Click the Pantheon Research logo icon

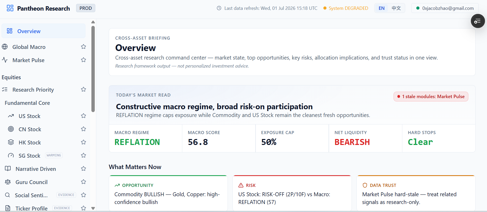(10, 8)
